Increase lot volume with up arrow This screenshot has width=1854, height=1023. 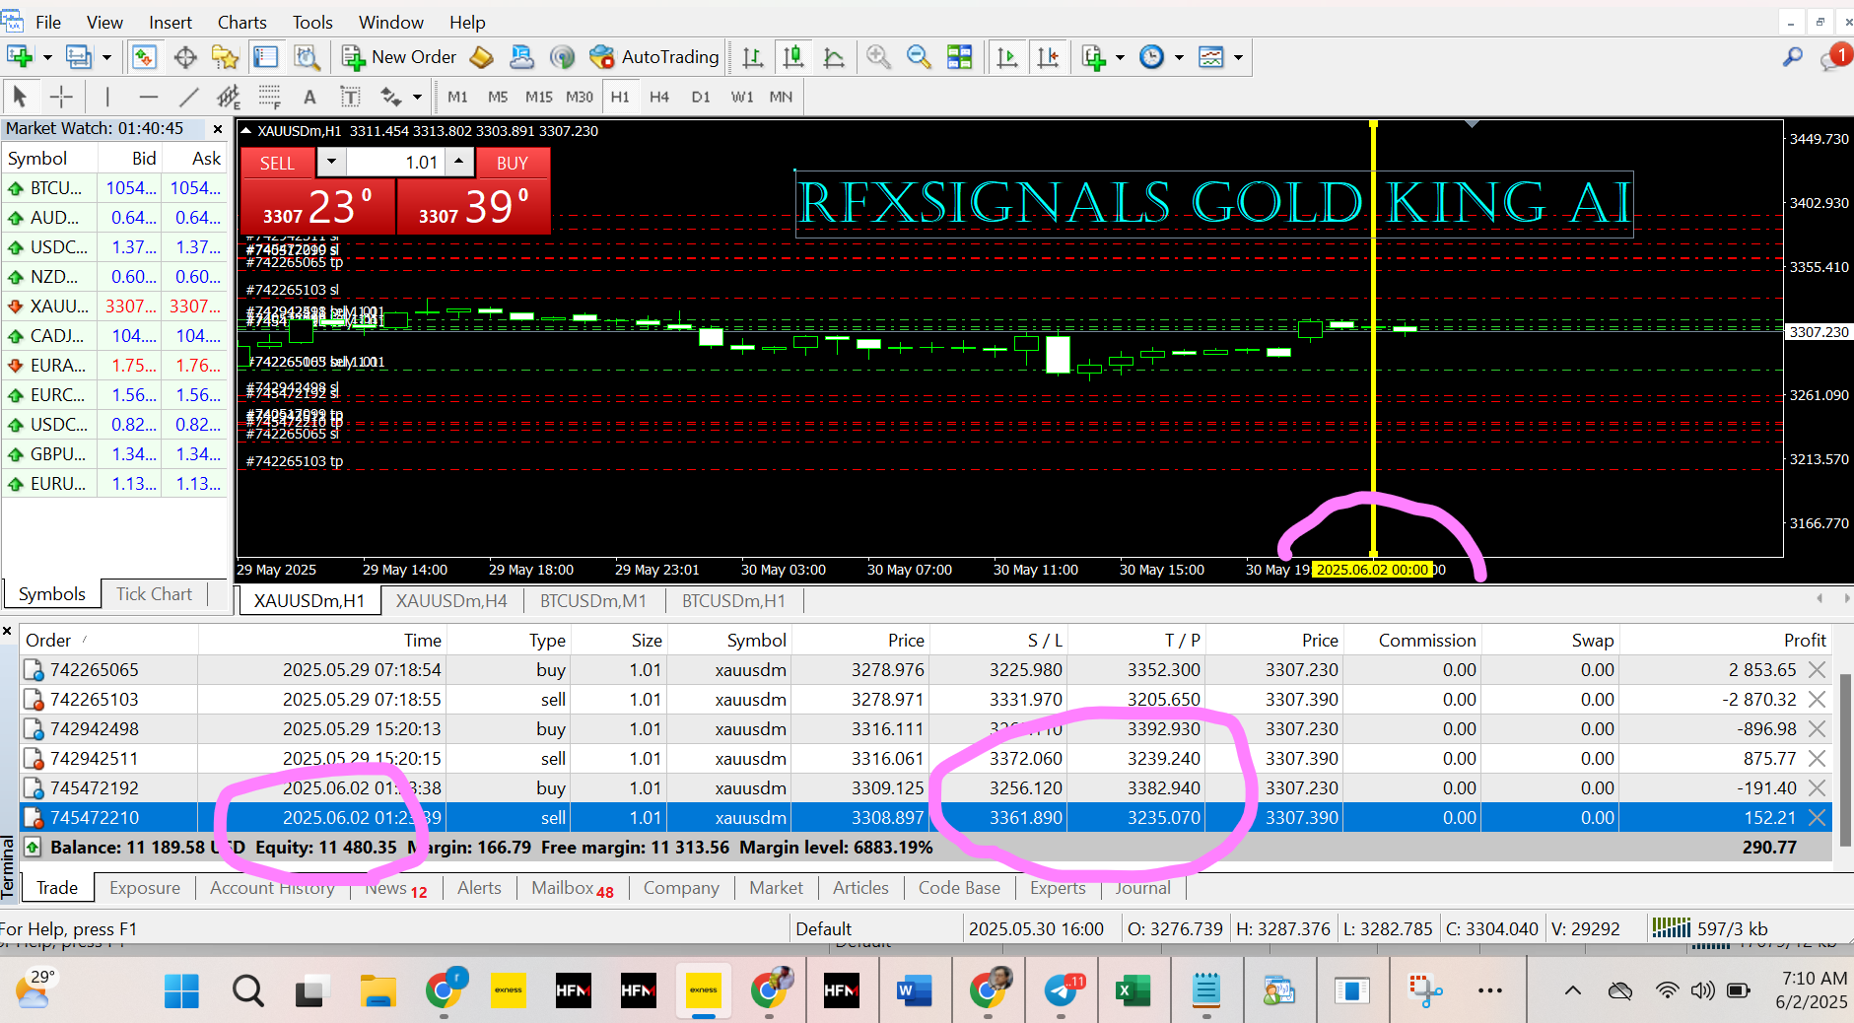pyautogui.click(x=458, y=162)
